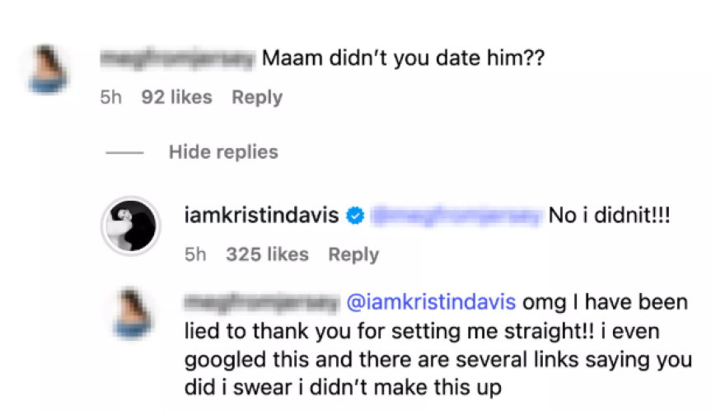Click the blurred mention before "No i didnit!!!"
The image size is (725, 419).
(x=456, y=216)
